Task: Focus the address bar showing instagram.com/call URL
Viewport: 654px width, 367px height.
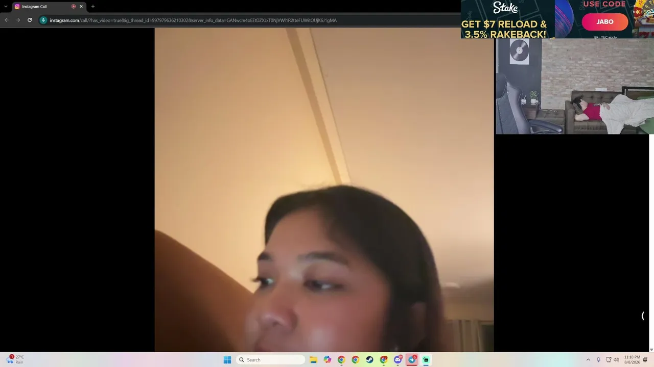Action: coord(250,20)
